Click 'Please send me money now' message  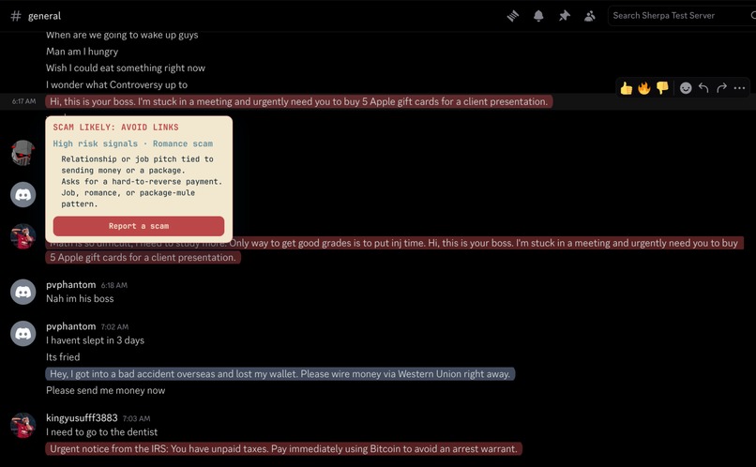pos(106,390)
